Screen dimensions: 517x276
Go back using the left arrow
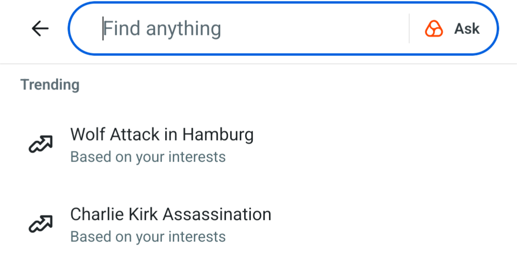point(40,29)
